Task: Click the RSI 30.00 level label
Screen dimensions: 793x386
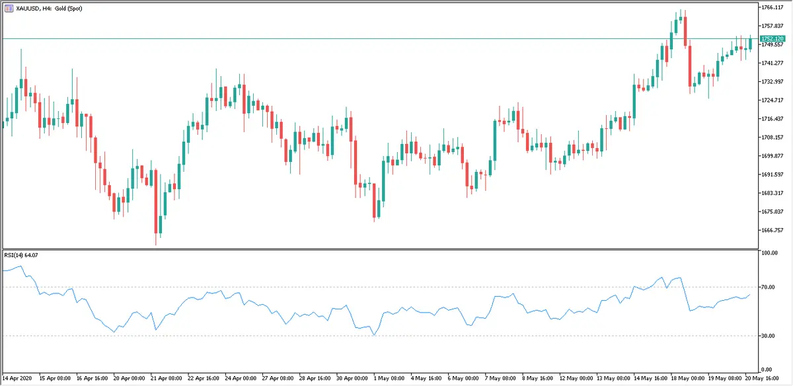Action: (x=768, y=336)
